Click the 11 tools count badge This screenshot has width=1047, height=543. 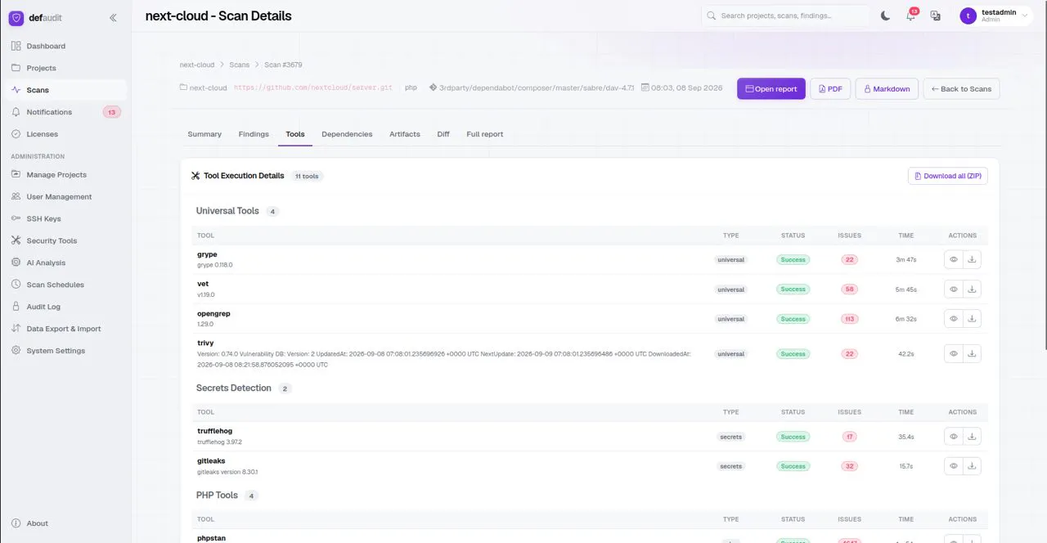(x=307, y=176)
